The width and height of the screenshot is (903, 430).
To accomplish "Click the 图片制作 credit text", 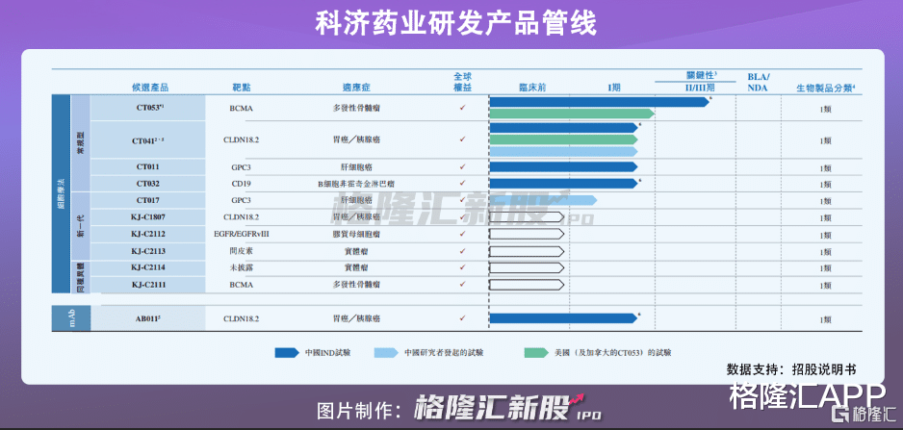I will click(x=360, y=410).
